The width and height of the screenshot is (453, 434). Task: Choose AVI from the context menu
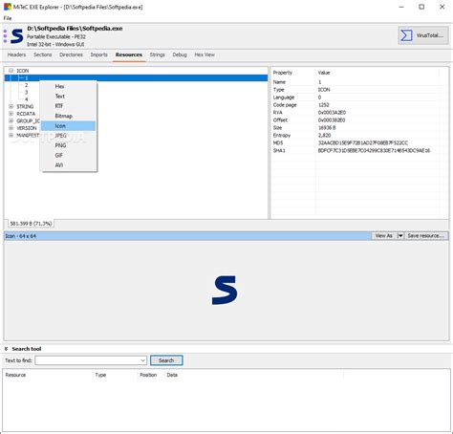point(68,165)
